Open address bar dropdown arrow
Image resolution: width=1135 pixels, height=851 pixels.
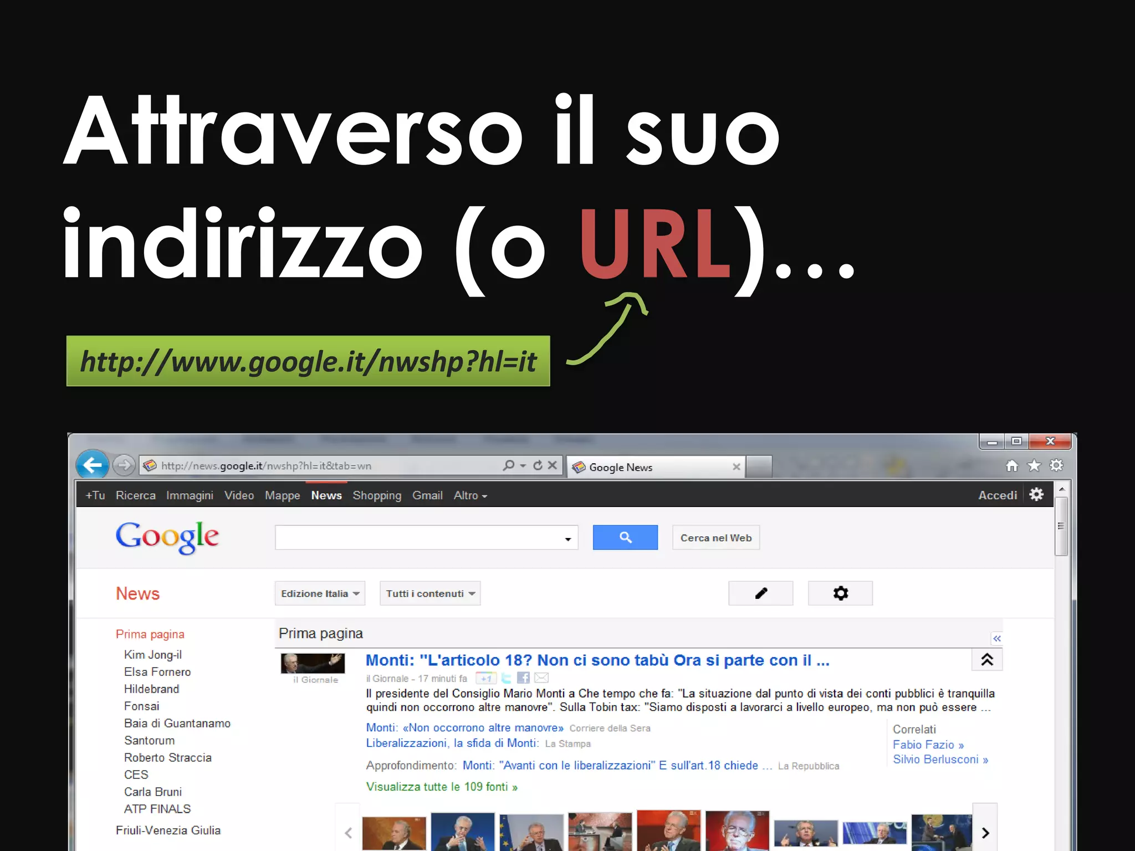click(x=523, y=466)
